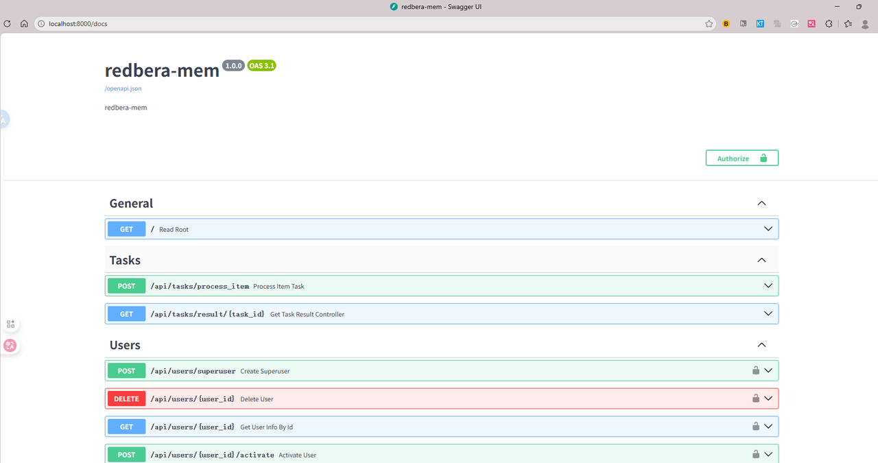Click the red DELETE method badge
878x463 pixels.
(127, 399)
